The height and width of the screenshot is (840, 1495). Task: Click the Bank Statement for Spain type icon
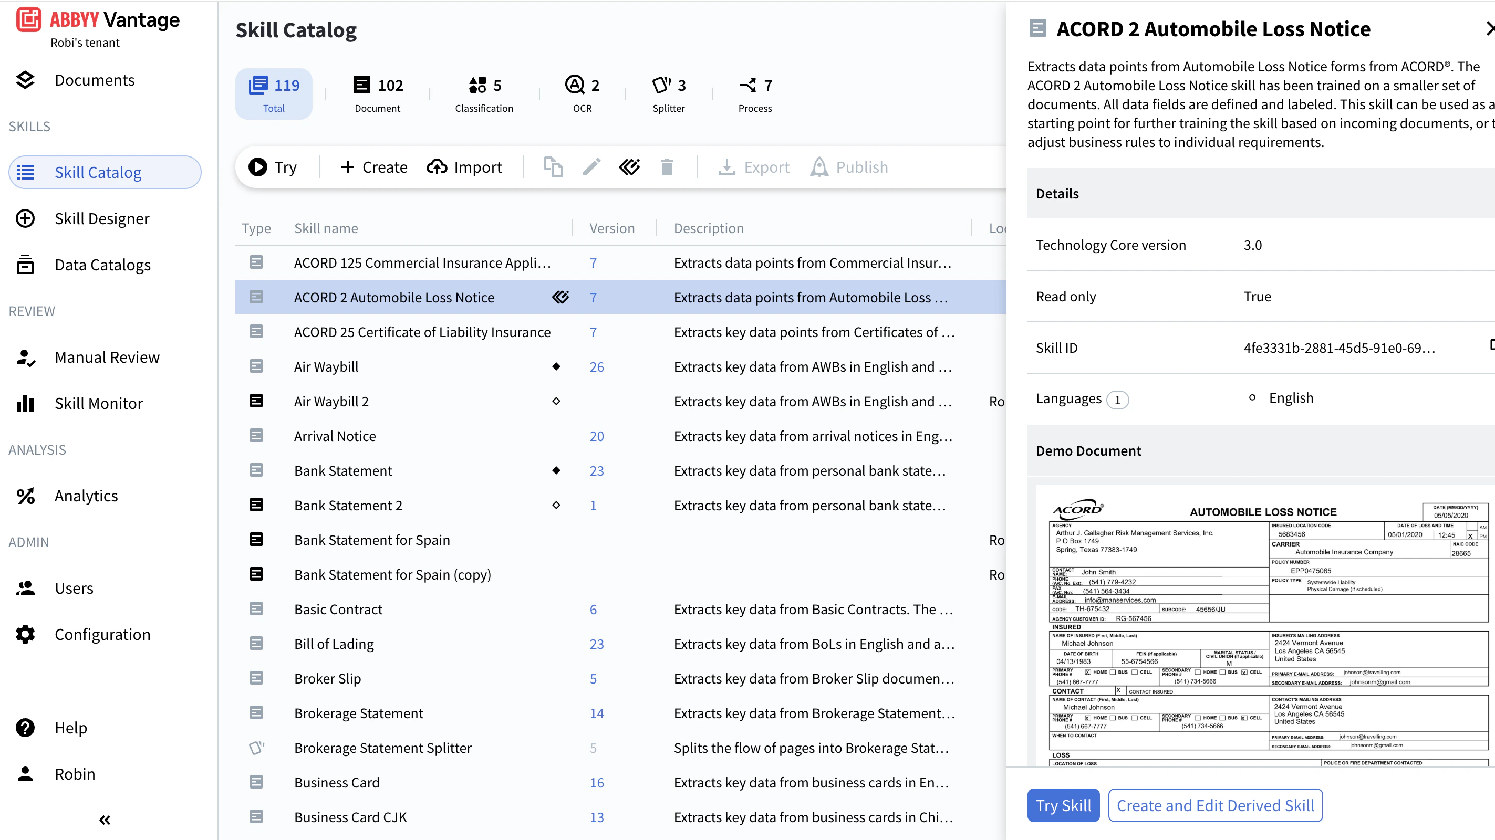coord(256,540)
